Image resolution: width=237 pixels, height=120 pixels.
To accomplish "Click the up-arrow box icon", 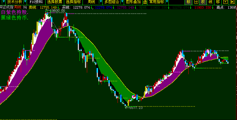I will tap(225, 2).
